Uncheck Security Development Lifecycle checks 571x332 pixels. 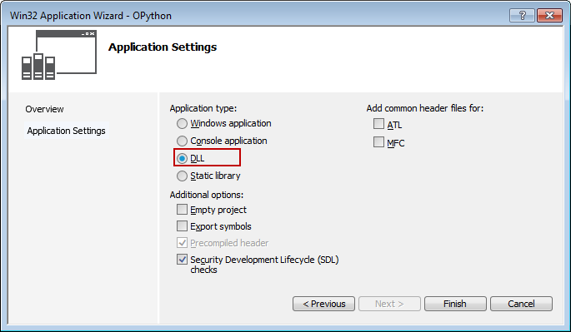182,260
